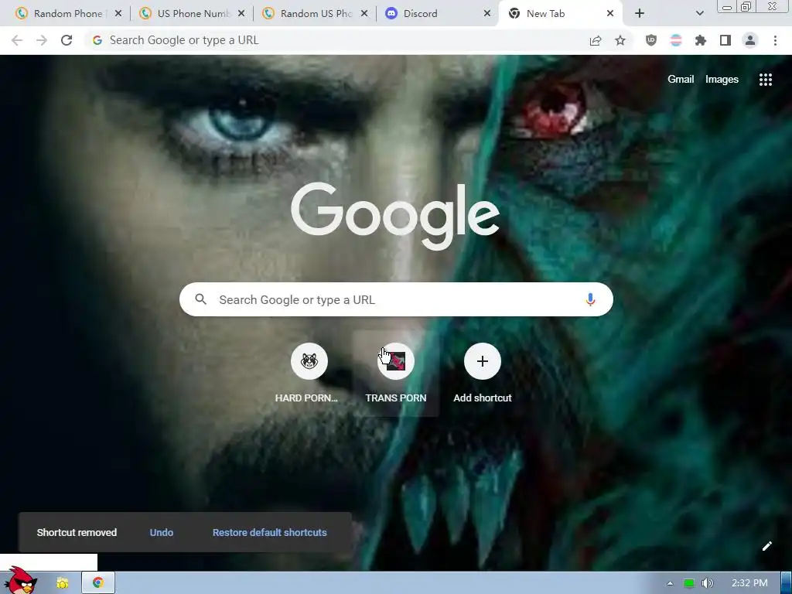Screen dimensions: 792x594
Task: Open the taskbar file explorer icon
Action: click(62, 583)
